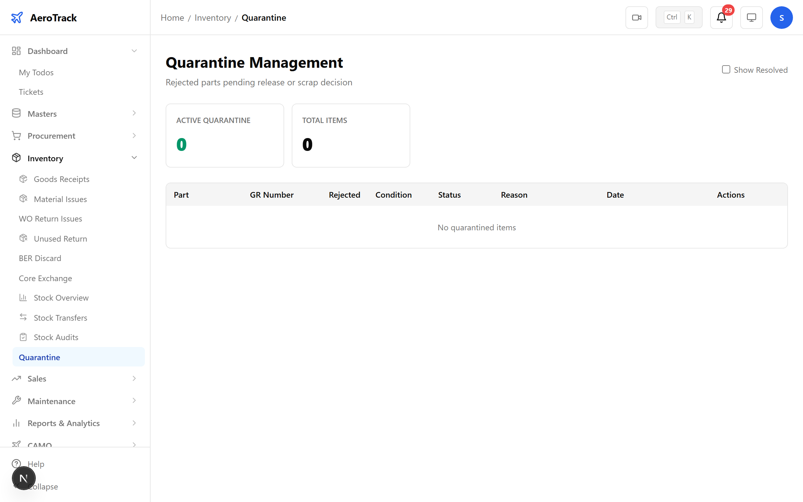Collapse the Inventory section chevron
The height and width of the screenshot is (502, 803).
[134, 158]
